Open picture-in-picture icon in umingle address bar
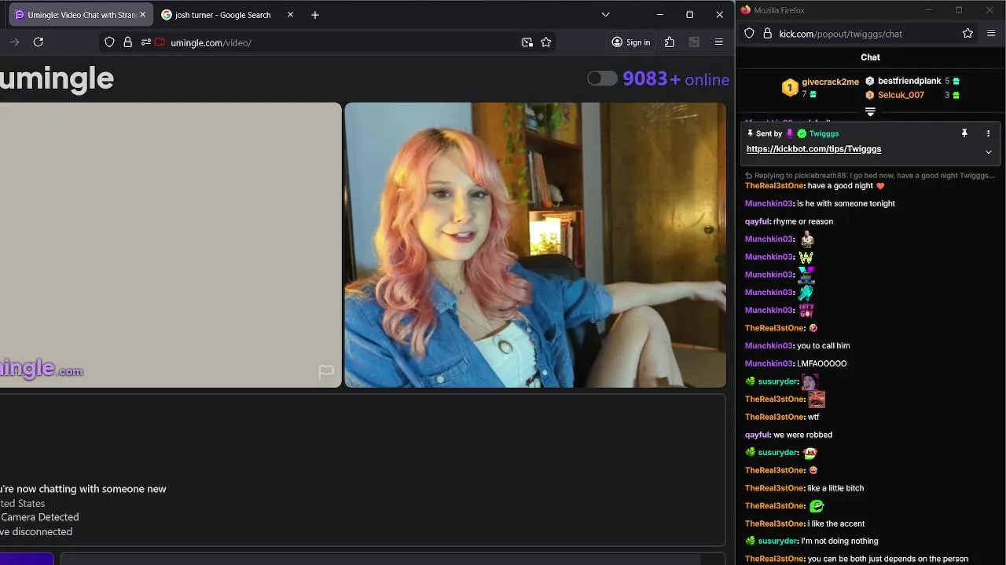The height and width of the screenshot is (565, 1006). [527, 42]
